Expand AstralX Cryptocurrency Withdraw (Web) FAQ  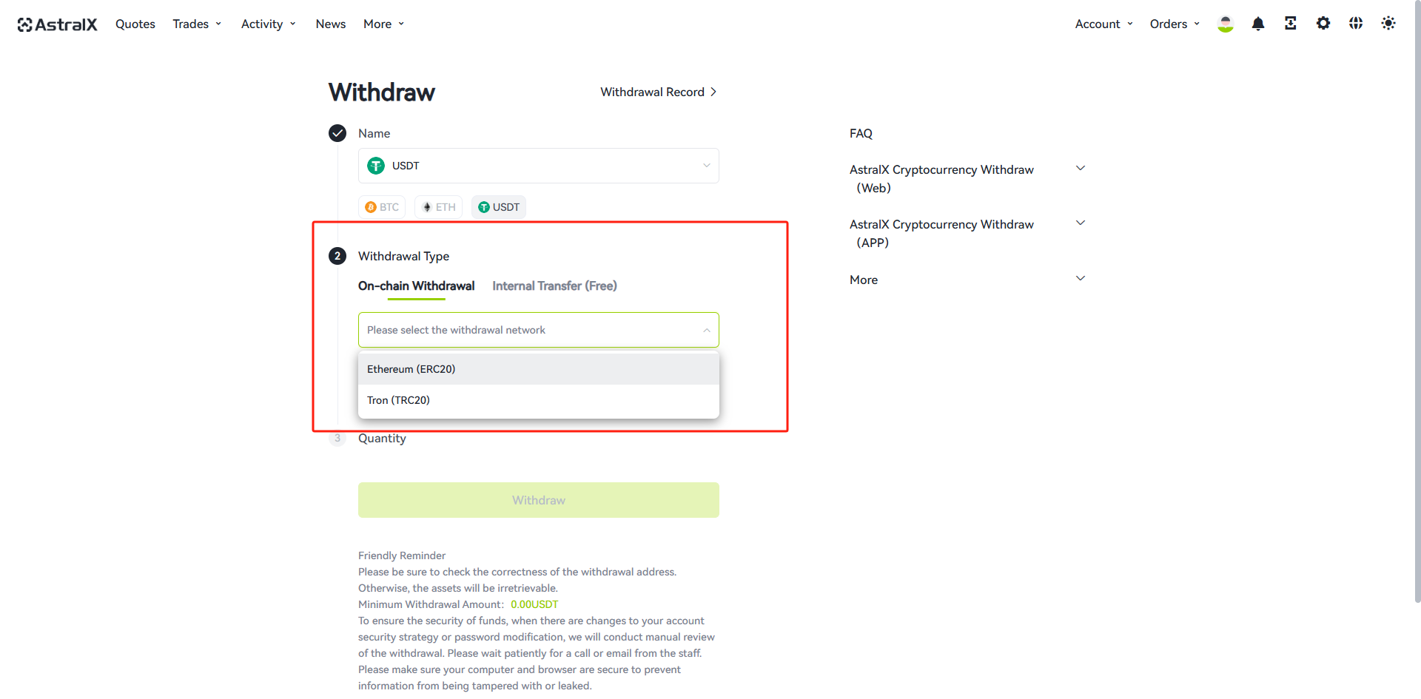968,178
